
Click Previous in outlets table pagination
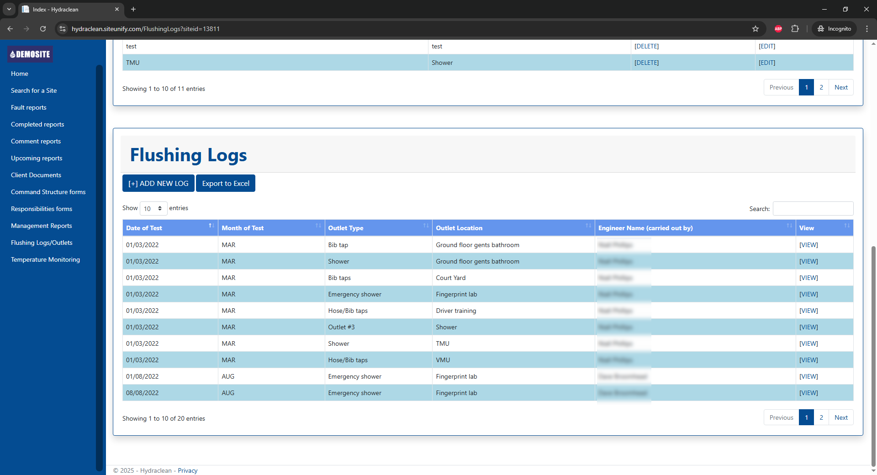click(781, 87)
